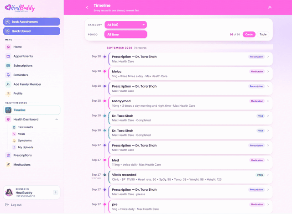Open the Max Health Care · presss prescription
Screen dimensions: 292x214
191,192
